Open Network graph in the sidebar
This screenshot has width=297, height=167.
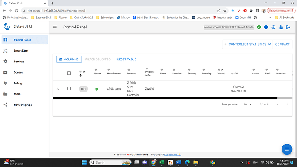point(25,105)
